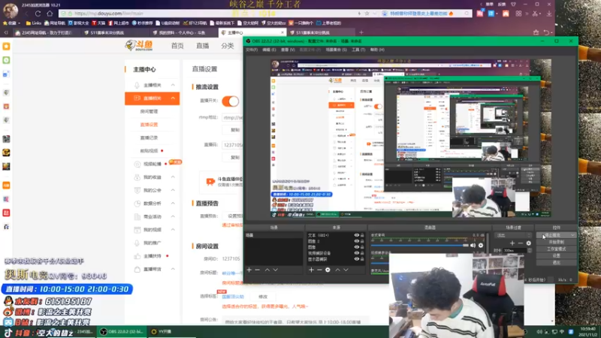Go back with browser back arrow
Screen dimensions: 601x338
26,14
